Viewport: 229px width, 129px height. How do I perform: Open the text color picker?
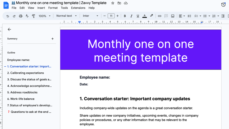[145, 16]
